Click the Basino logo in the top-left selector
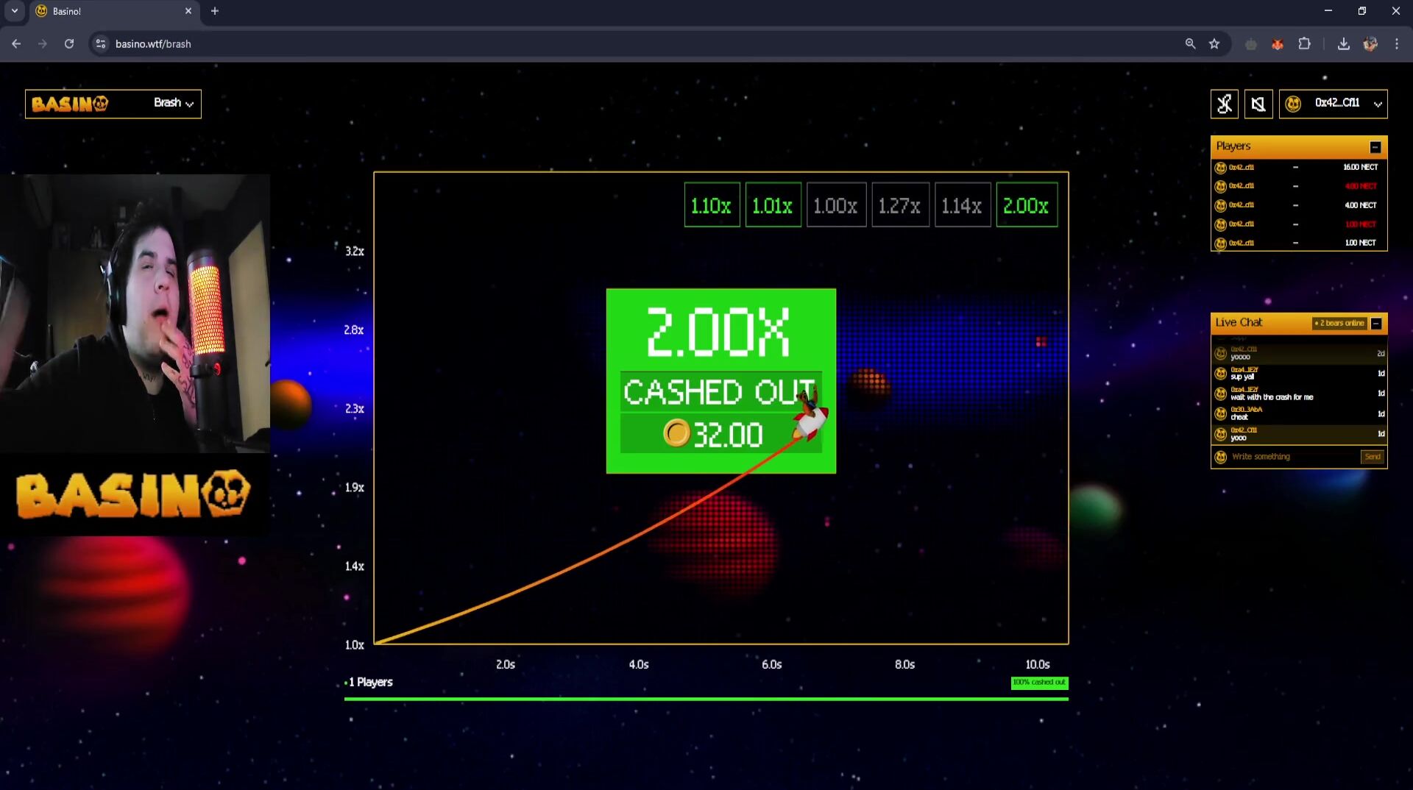The height and width of the screenshot is (790, 1413). [70, 104]
